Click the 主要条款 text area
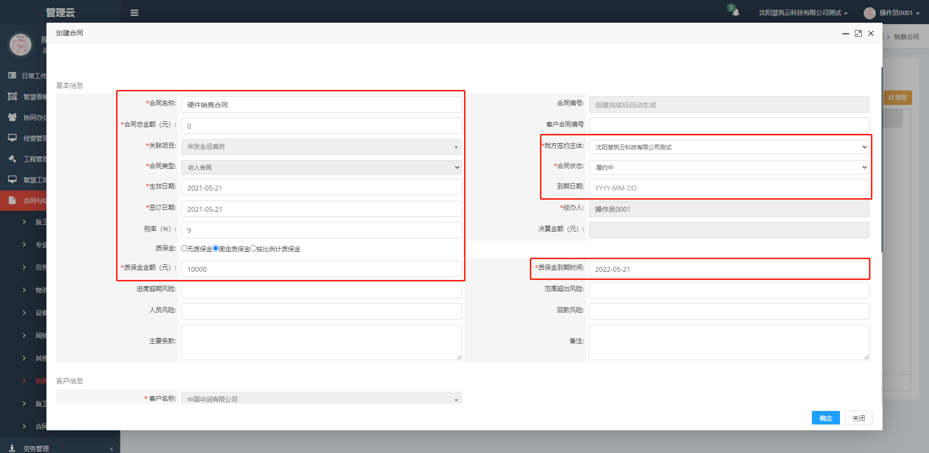 point(321,342)
